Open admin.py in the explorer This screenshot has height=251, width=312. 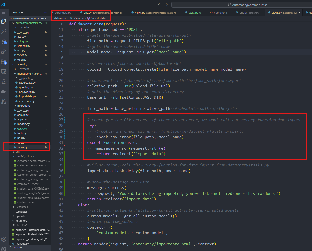pos(29,115)
